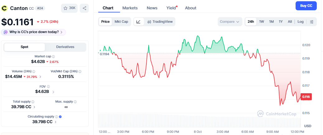
Task: Open the Compare dropdown
Action: point(230,22)
